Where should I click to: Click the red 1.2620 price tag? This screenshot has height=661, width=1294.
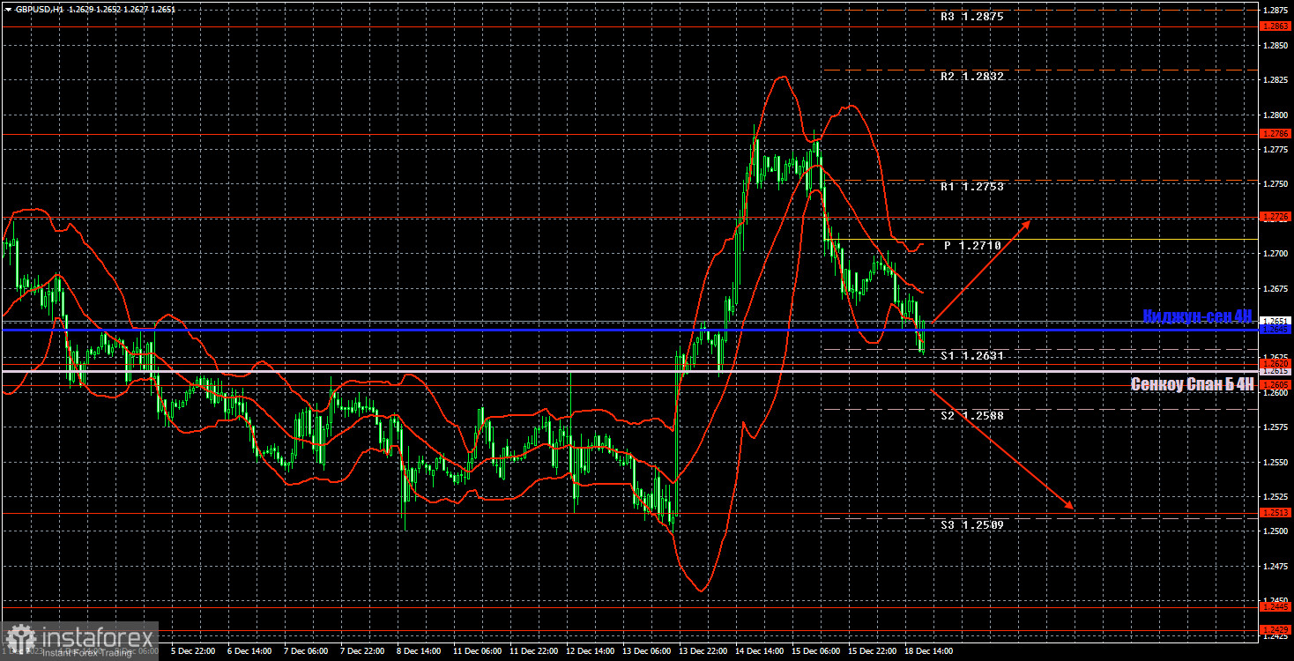(1275, 363)
